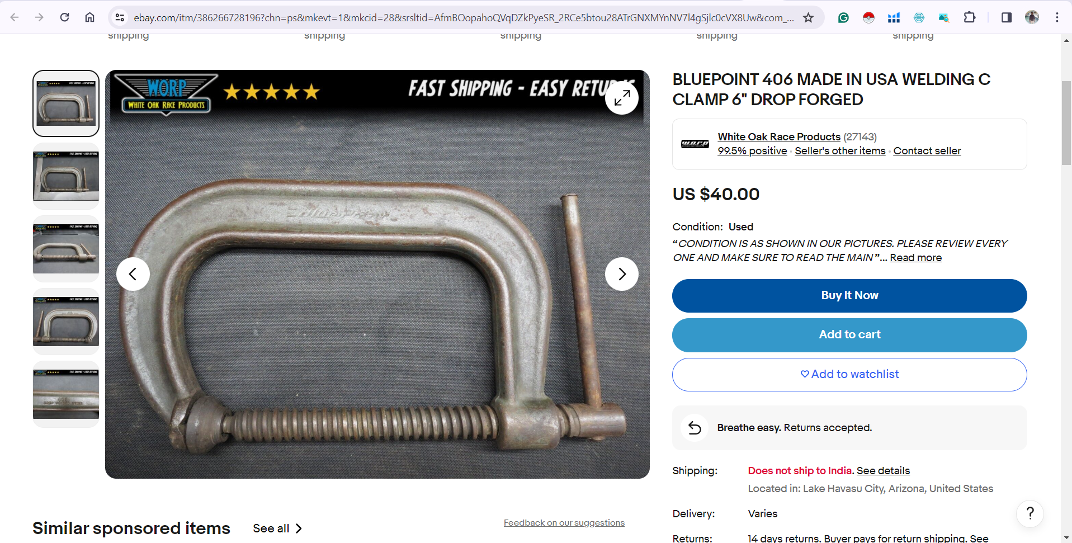Add item to watchlist
The height and width of the screenshot is (543, 1072).
[x=849, y=375]
